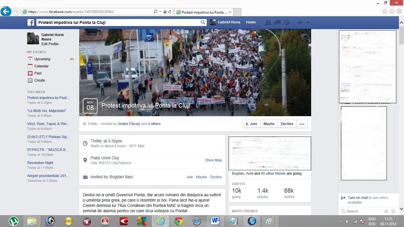Viewport: 404px width, 227px height.
Task: Select Calendar in My Events sidebar
Action: click(x=41, y=66)
